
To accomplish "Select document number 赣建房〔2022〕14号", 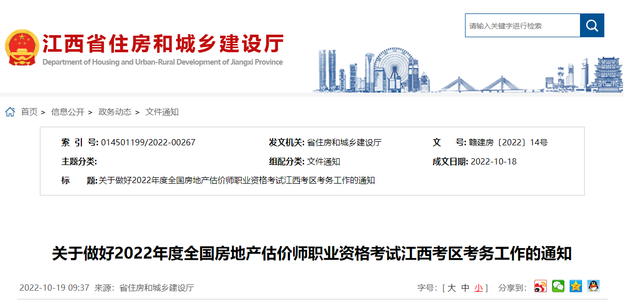I will point(507,142).
